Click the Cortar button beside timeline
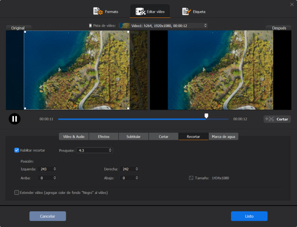 click(x=277, y=119)
